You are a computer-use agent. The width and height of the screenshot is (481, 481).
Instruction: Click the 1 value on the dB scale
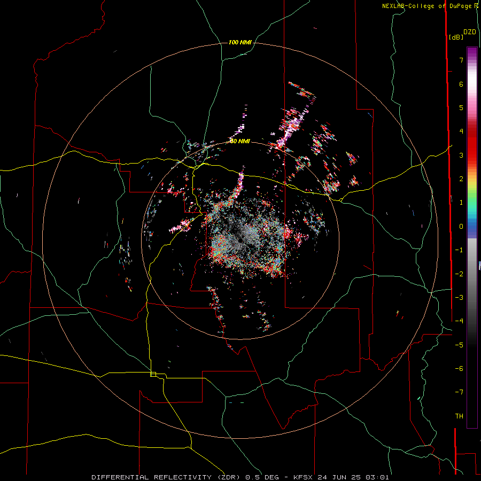click(461, 203)
